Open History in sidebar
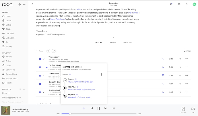198x116 pixels. point(7,47)
